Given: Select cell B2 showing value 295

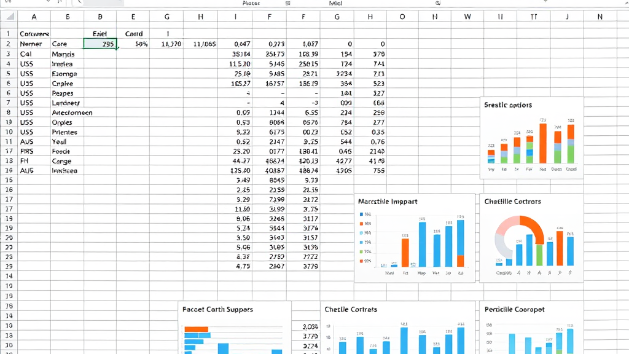Looking at the screenshot, I should [100, 44].
